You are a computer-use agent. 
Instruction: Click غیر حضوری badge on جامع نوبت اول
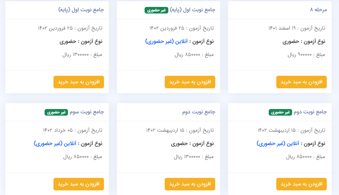coord(156,10)
